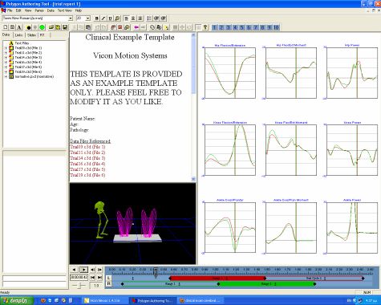Open the Panes menu
Screen dimensions: 381x305
coord(39,10)
